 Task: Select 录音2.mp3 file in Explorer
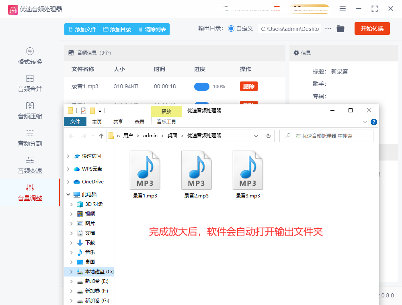click(197, 175)
